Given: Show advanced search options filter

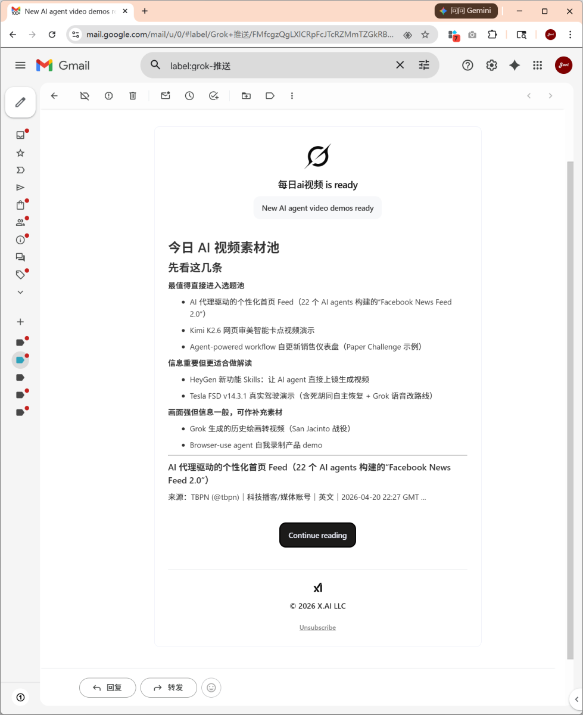Looking at the screenshot, I should (x=424, y=65).
